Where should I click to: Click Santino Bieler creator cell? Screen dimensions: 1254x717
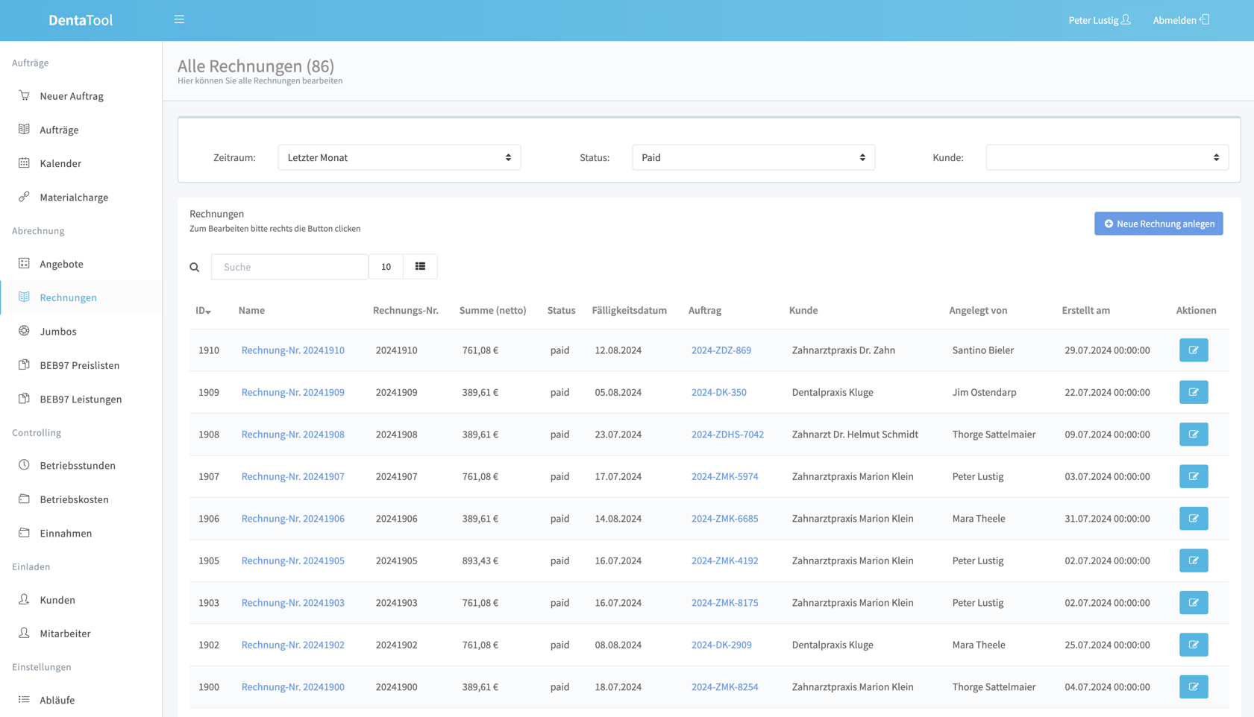click(x=982, y=350)
